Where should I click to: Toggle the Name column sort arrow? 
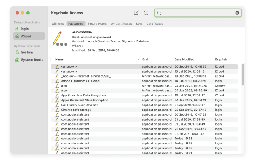138,59
